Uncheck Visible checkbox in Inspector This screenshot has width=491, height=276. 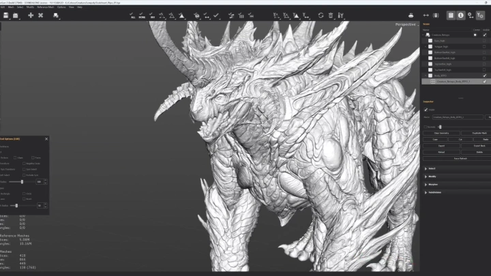[426, 110]
